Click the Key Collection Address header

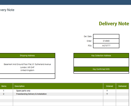pos(101,56)
